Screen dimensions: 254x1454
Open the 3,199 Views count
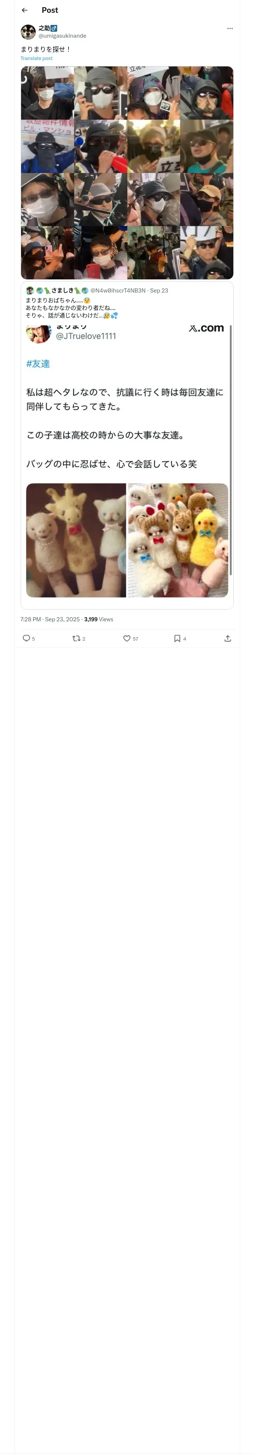click(99, 619)
